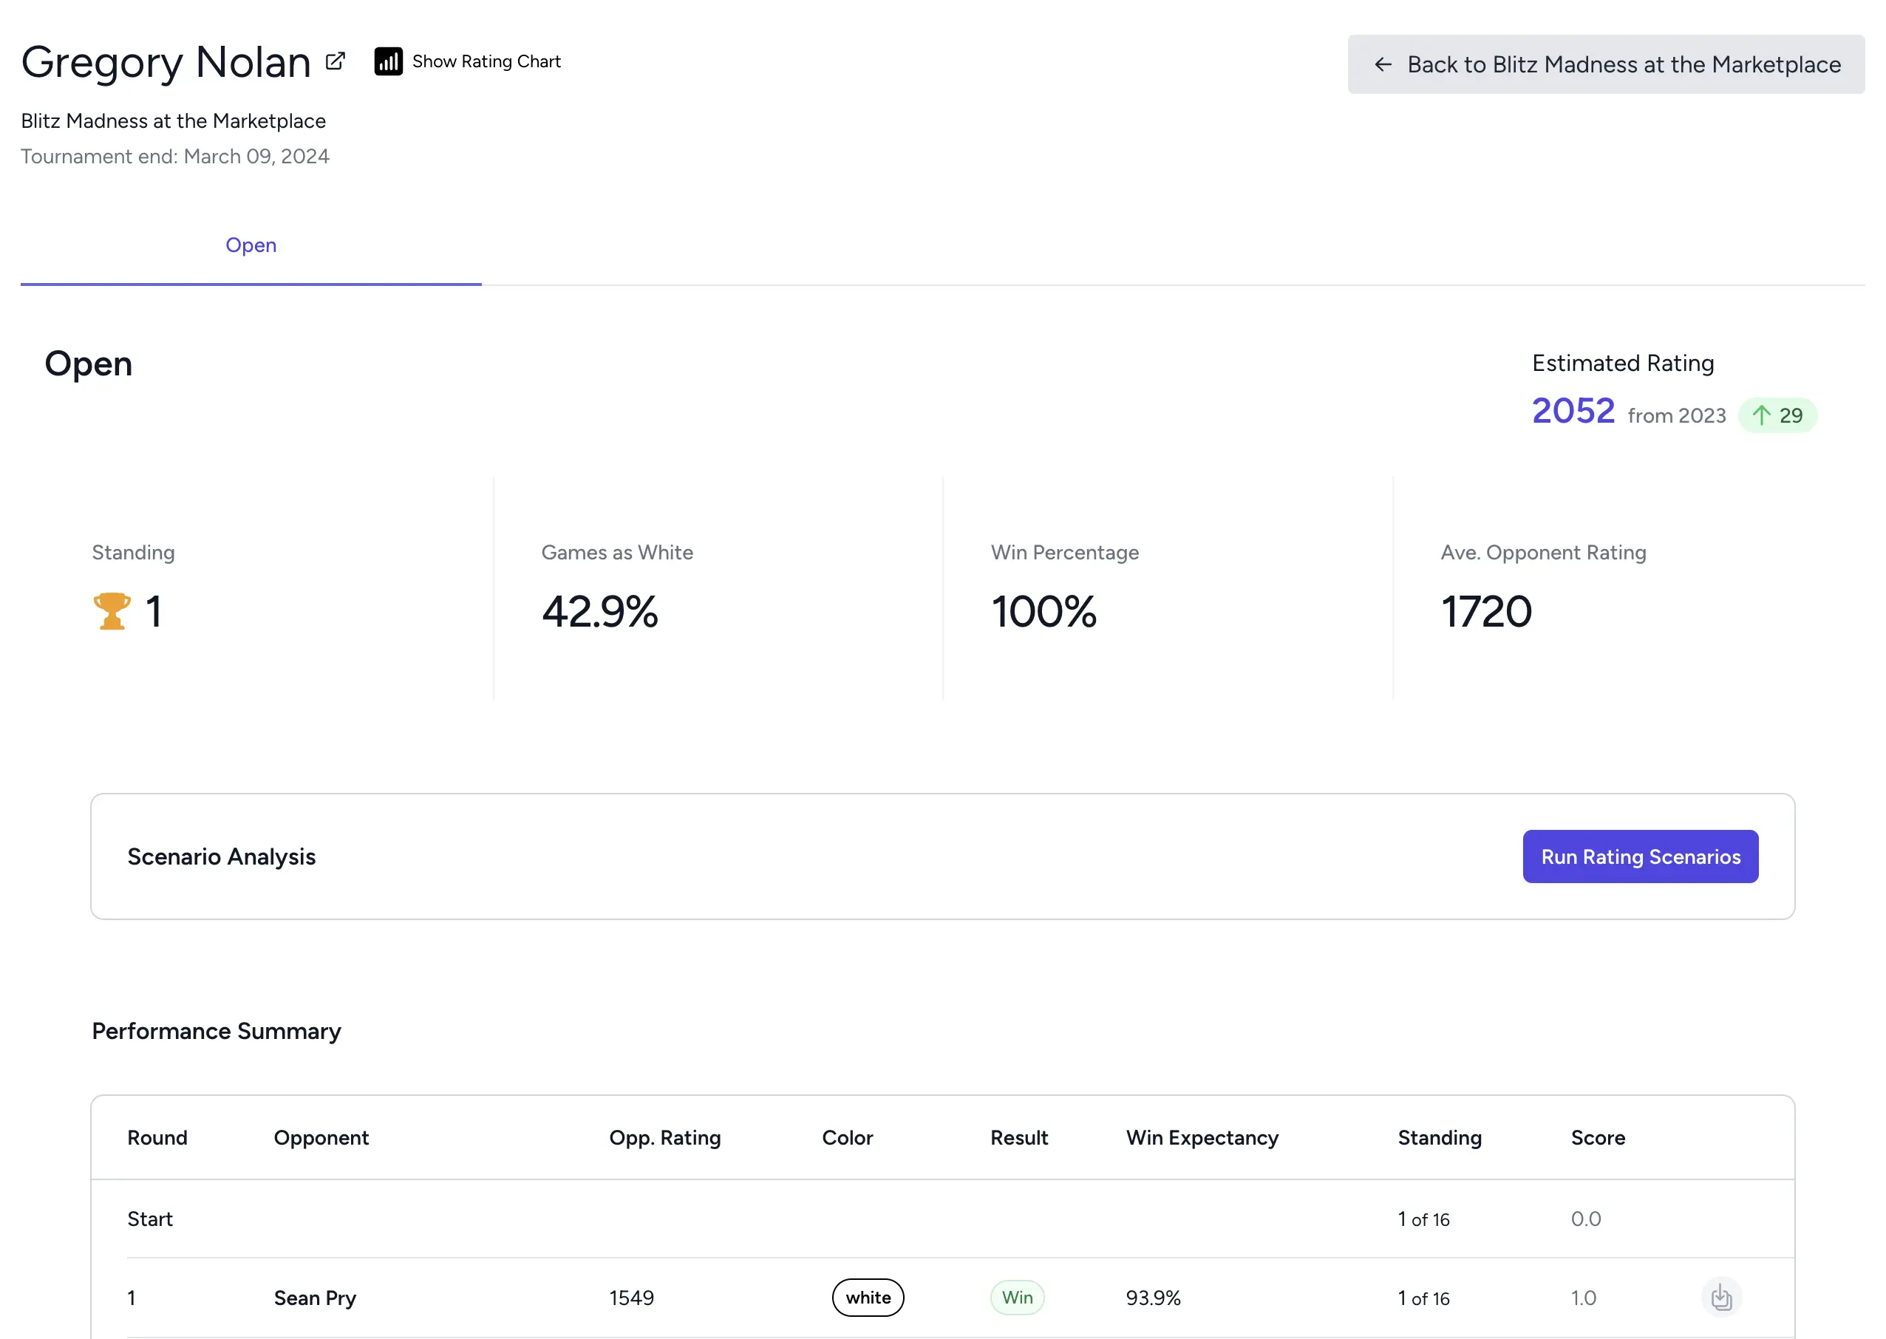The image size is (1886, 1339).
Task: Click the green up-arrow rating change badge
Action: pyautogui.click(x=1777, y=415)
